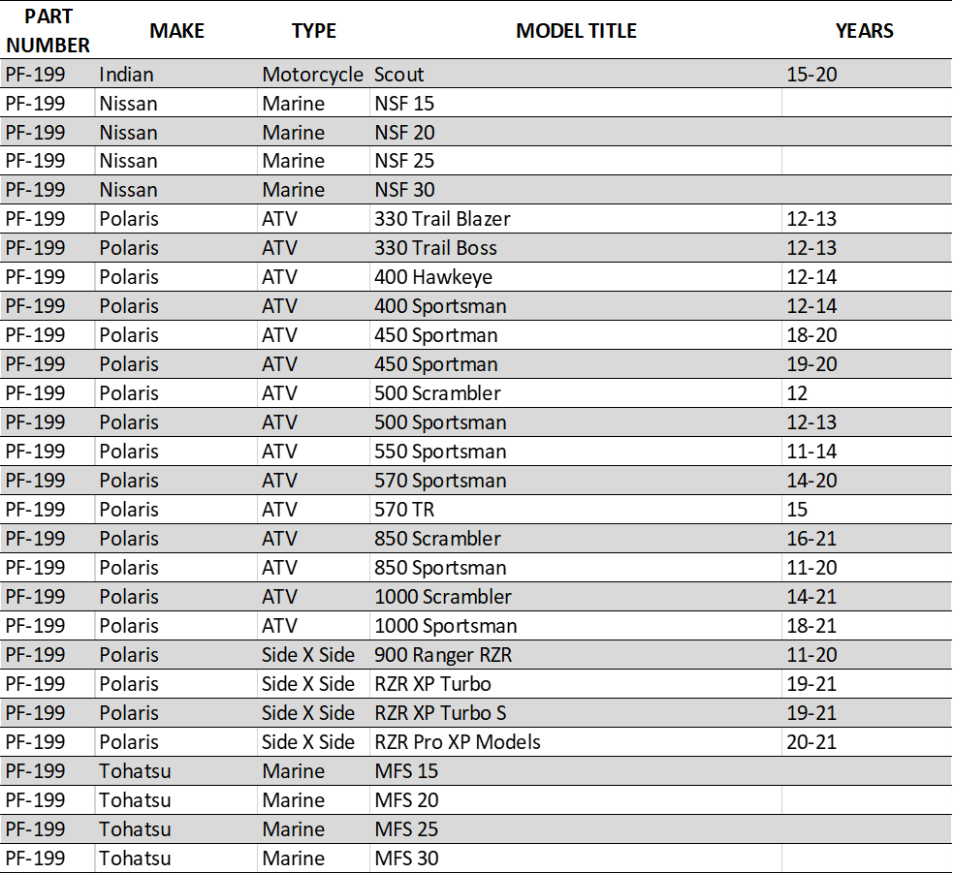Click the RZR XP Turbo S model cell
953x874 pixels.
click(x=576, y=713)
